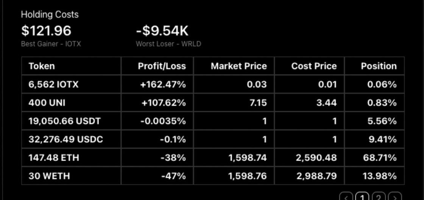The width and height of the screenshot is (424, 200).
Task: Click the -$9.54K worst loser value
Action: pos(162,31)
